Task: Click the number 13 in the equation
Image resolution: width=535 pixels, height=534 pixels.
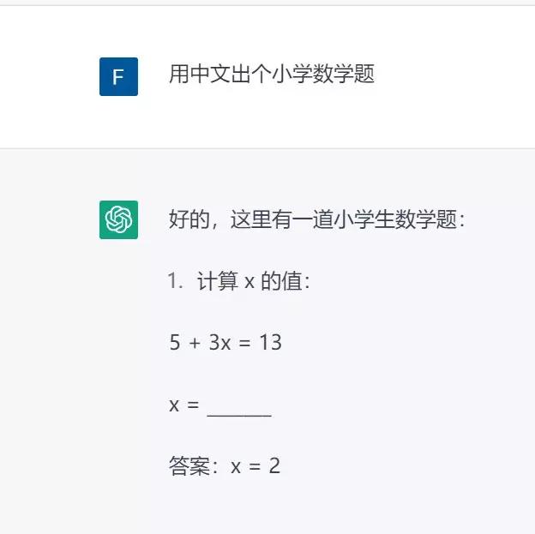Action: coord(270,343)
